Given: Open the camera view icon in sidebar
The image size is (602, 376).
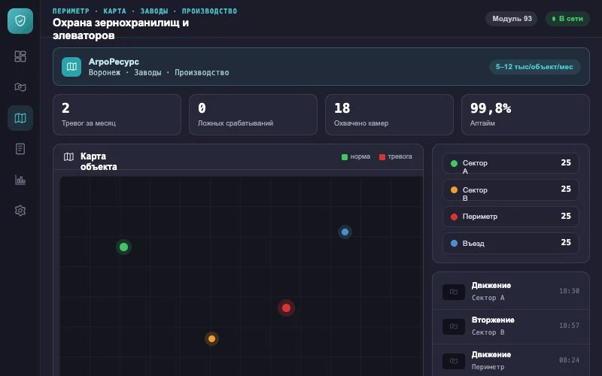Looking at the screenshot, I should click(20, 87).
